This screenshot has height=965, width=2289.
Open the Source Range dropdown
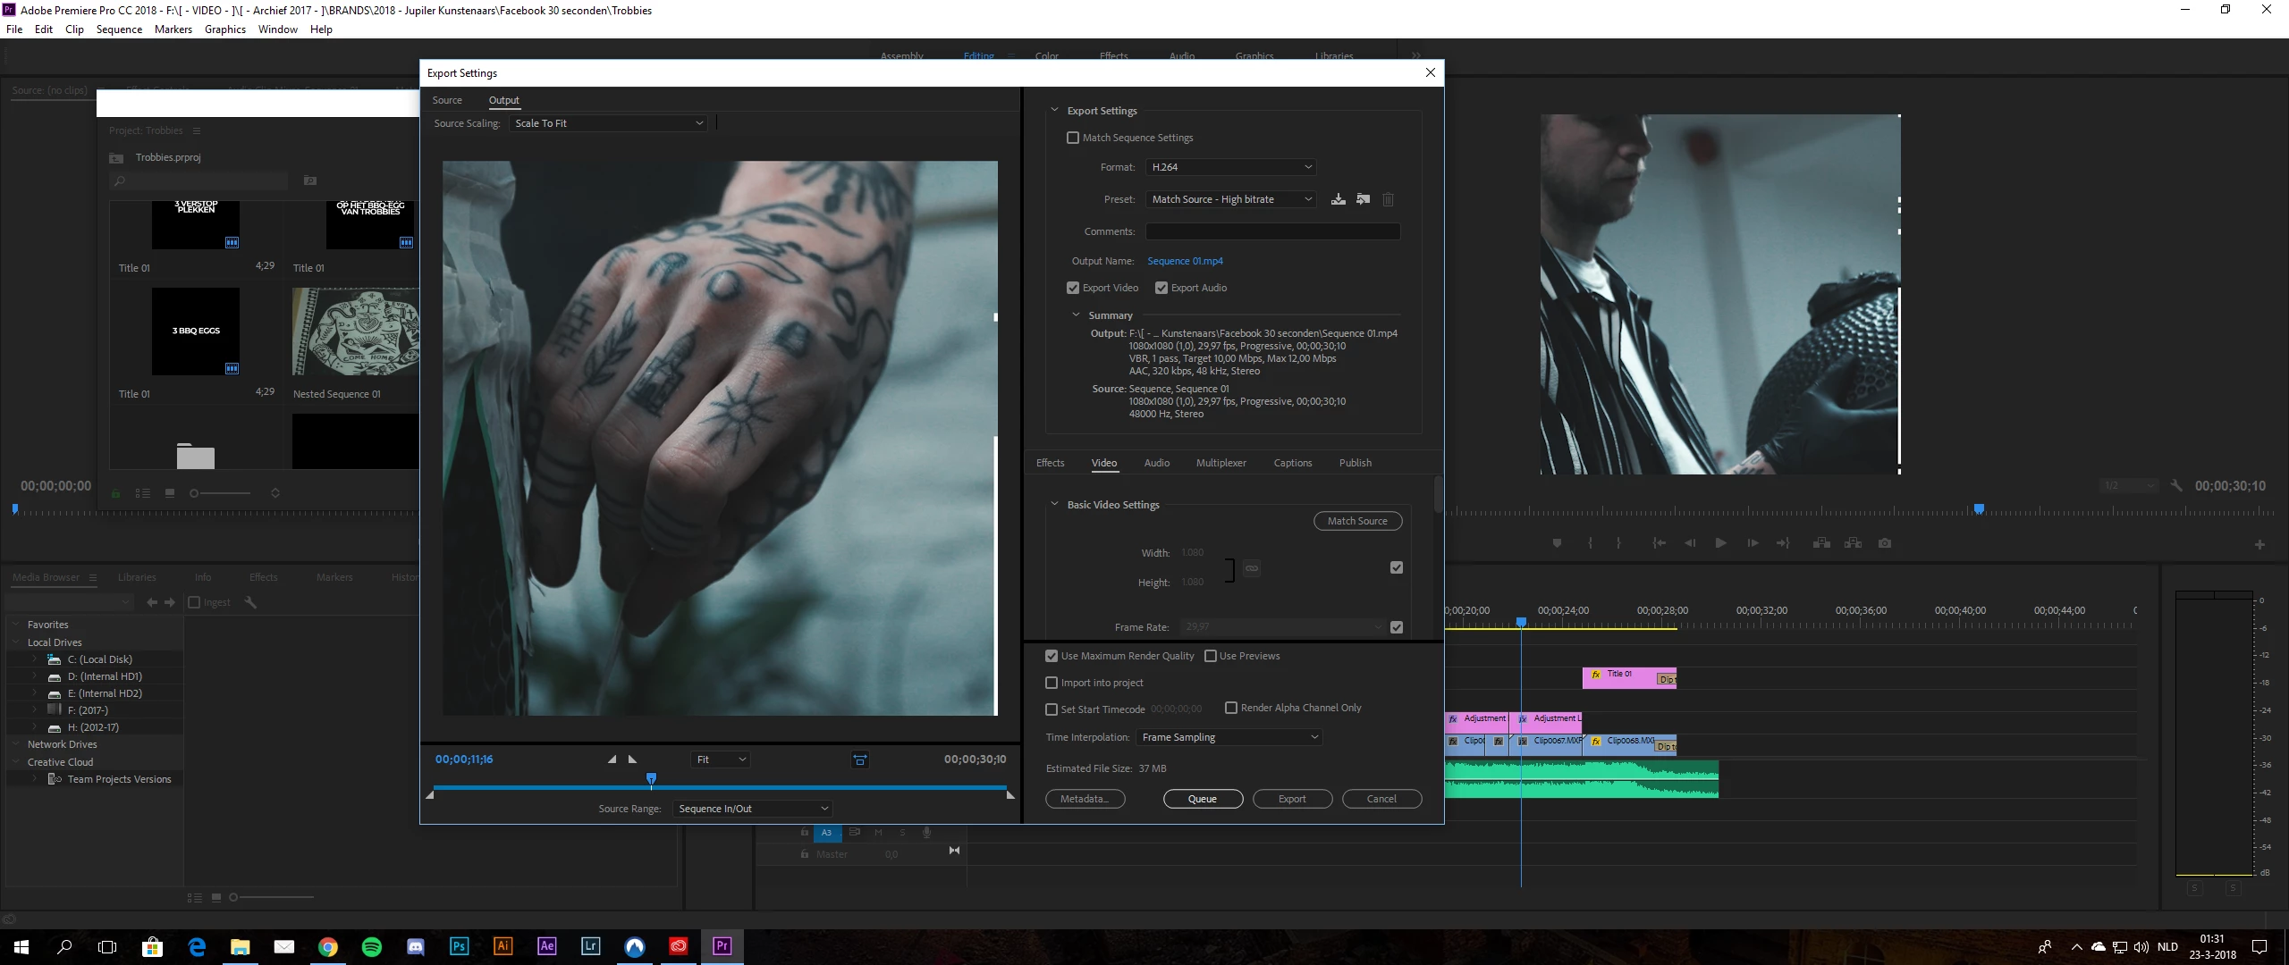[x=752, y=809]
